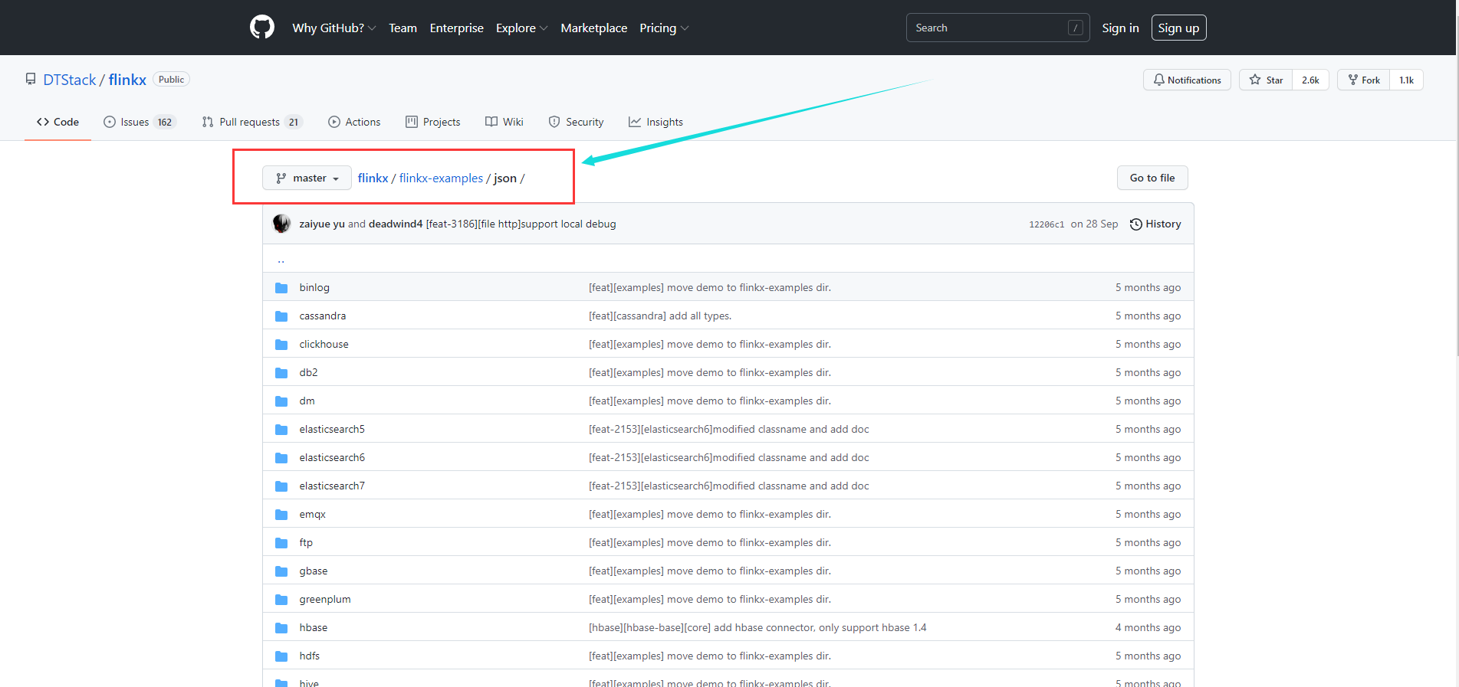Open commit message about local debug
Viewport: 1459px width, 687px height.
click(521, 224)
